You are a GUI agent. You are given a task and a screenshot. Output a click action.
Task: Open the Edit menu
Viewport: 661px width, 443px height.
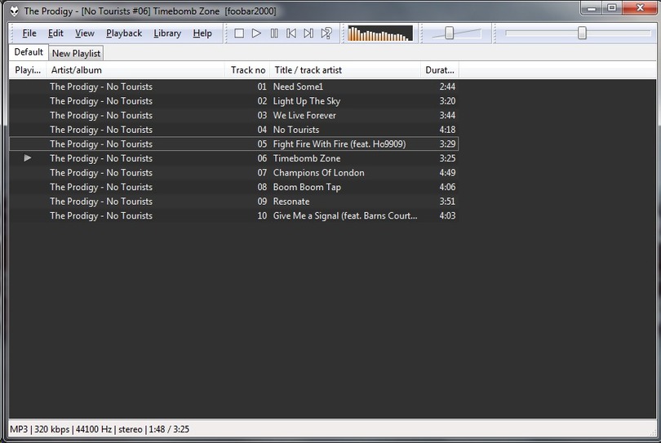[55, 33]
